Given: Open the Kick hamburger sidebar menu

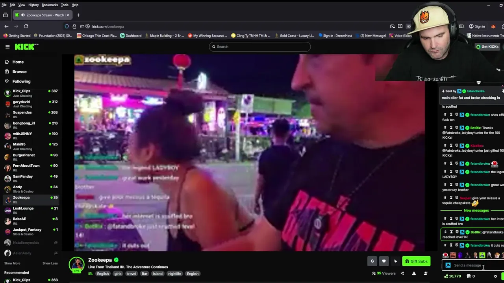Looking at the screenshot, I should (7, 47).
